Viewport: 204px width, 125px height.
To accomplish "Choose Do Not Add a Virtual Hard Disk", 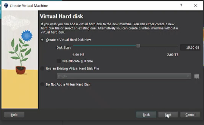I will tap(42, 85).
